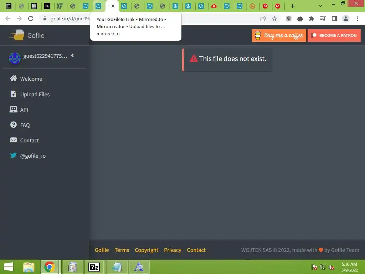Open File Explorer from the taskbar
365x274 pixels.
(29, 267)
